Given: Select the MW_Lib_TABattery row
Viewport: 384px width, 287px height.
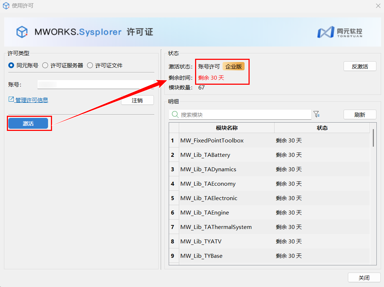Looking at the screenshot, I should (x=205, y=155).
